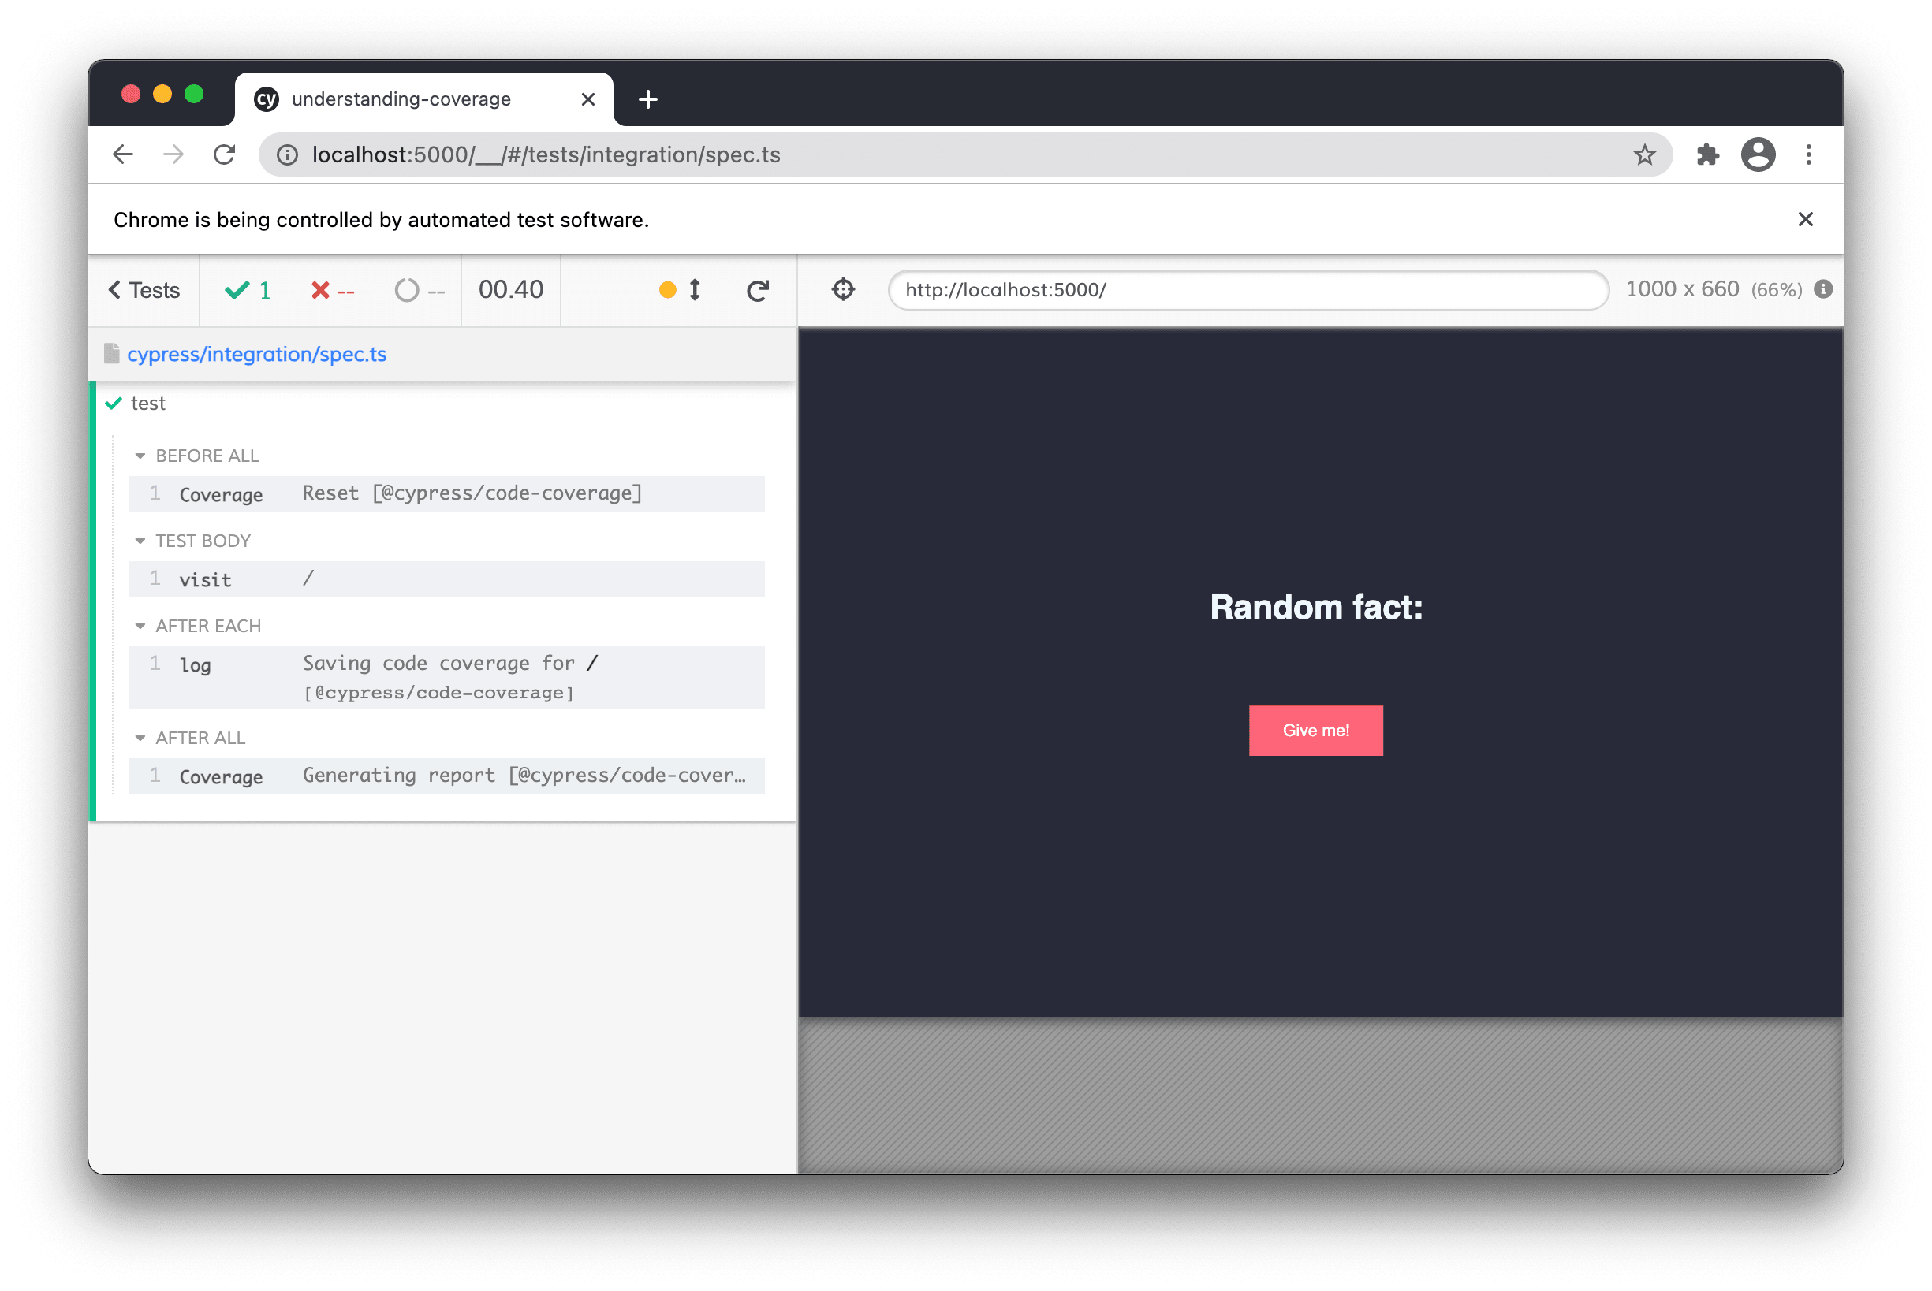
Task: Click the viewport info icon
Action: (x=1822, y=290)
